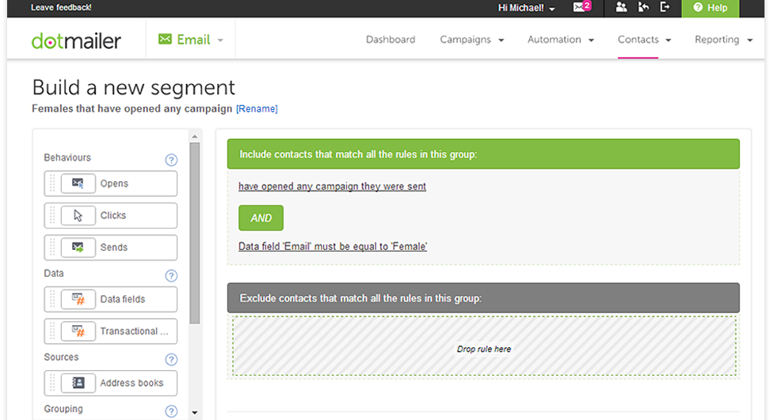Expand the Campaigns menu arrow
The height and width of the screenshot is (420, 774).
pos(501,40)
